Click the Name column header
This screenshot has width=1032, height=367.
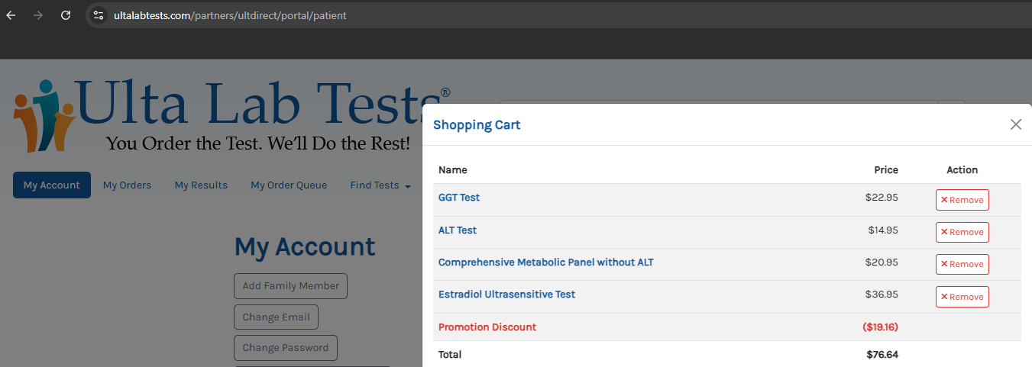click(x=452, y=170)
